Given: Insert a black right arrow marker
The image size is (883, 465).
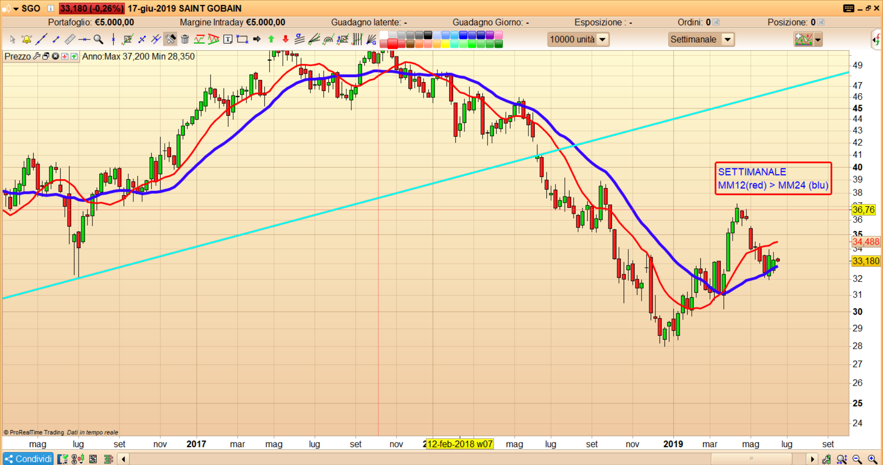Looking at the screenshot, I should pos(257,40).
